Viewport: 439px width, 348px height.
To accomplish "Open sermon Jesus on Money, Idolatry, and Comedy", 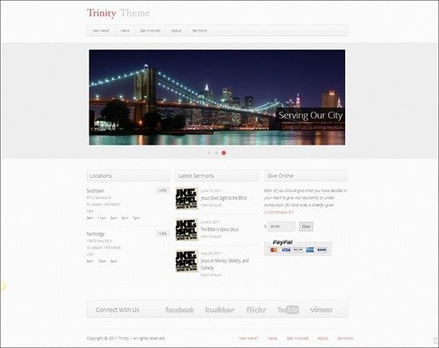I will (x=225, y=264).
